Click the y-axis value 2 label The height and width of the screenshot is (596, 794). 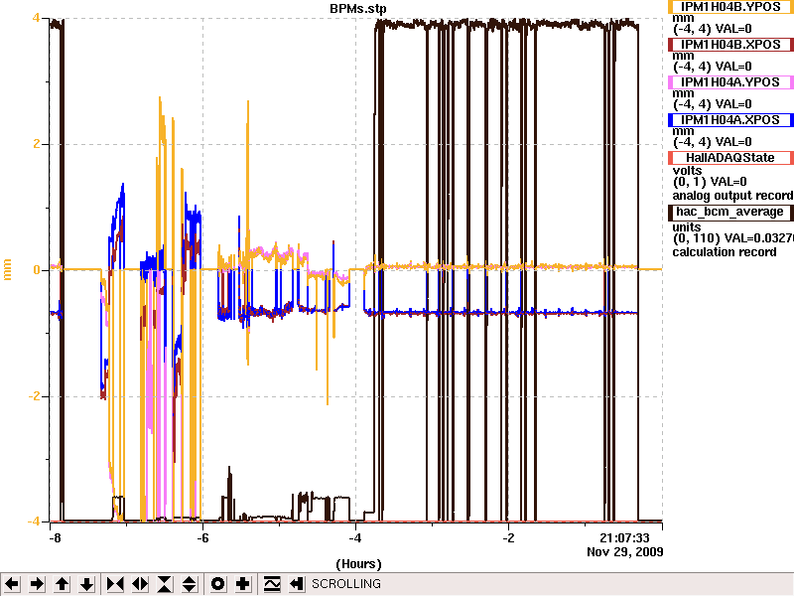37,144
